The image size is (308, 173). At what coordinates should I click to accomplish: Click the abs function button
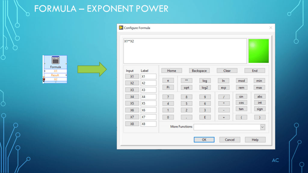(x=260, y=96)
